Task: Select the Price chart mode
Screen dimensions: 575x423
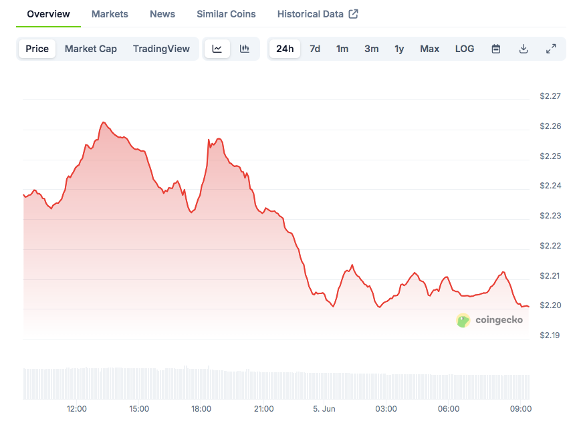Action: pyautogui.click(x=37, y=49)
